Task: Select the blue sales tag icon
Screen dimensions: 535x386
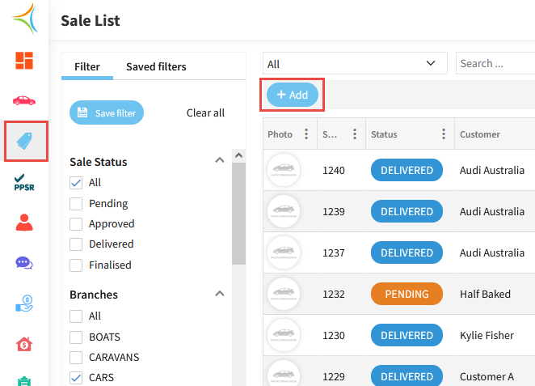Action: coord(24,142)
